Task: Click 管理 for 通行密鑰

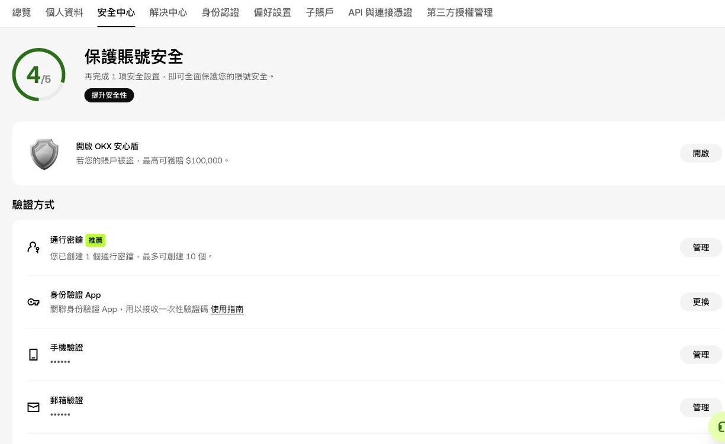Action: tap(701, 247)
